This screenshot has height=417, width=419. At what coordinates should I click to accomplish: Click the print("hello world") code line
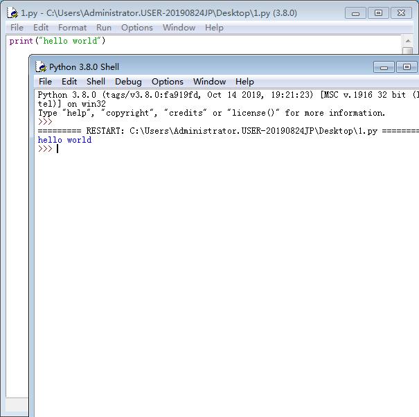pos(57,41)
